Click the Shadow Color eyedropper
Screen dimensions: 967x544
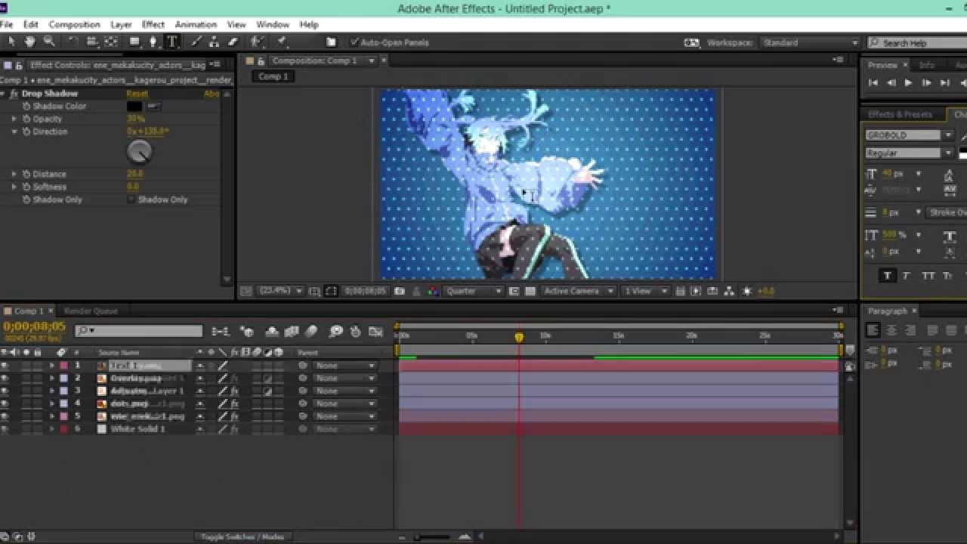coord(153,107)
